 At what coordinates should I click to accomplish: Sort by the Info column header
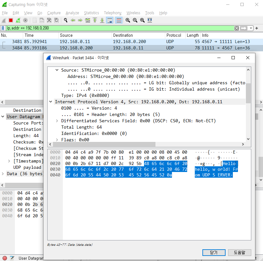[232, 35]
